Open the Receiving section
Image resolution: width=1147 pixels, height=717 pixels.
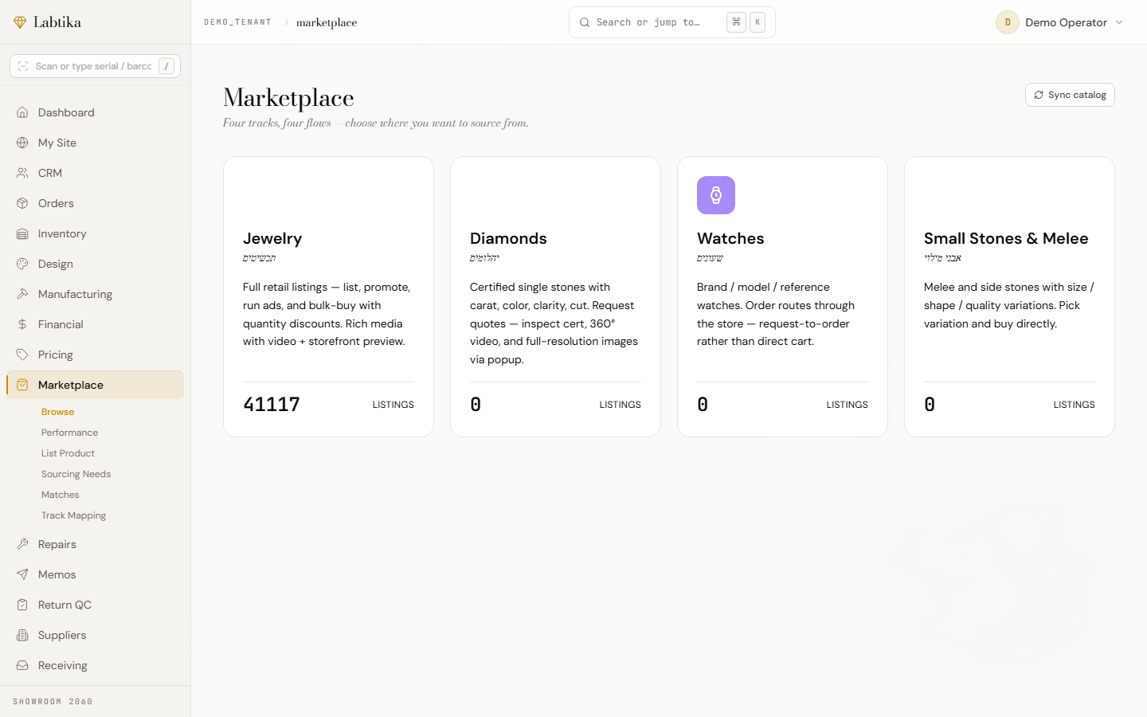95,665
